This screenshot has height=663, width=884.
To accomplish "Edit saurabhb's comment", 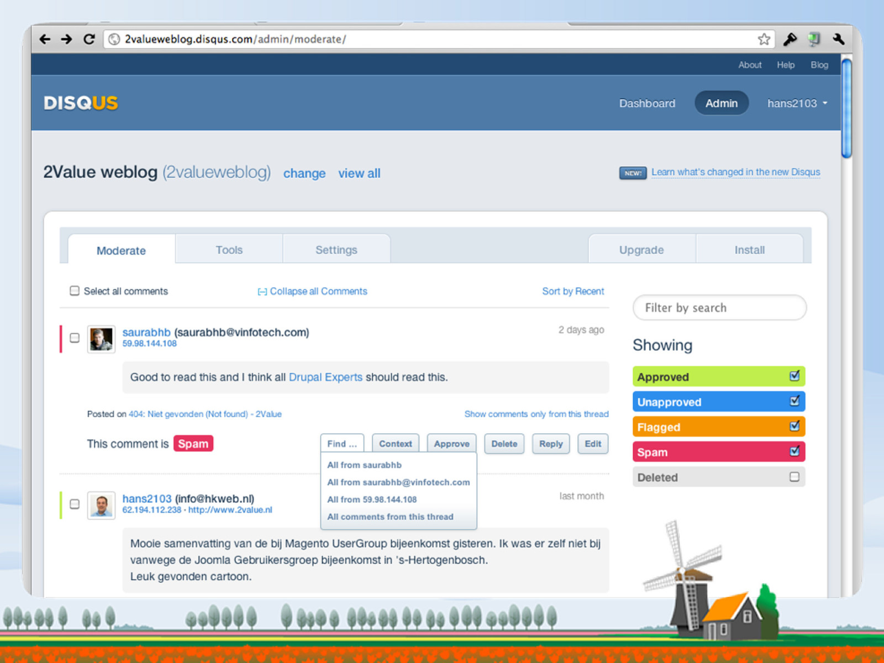I will (x=593, y=444).
